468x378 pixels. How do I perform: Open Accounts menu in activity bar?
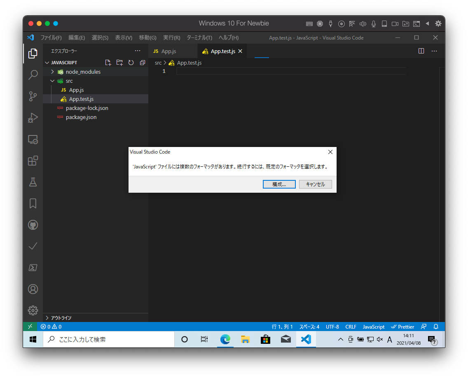point(33,289)
